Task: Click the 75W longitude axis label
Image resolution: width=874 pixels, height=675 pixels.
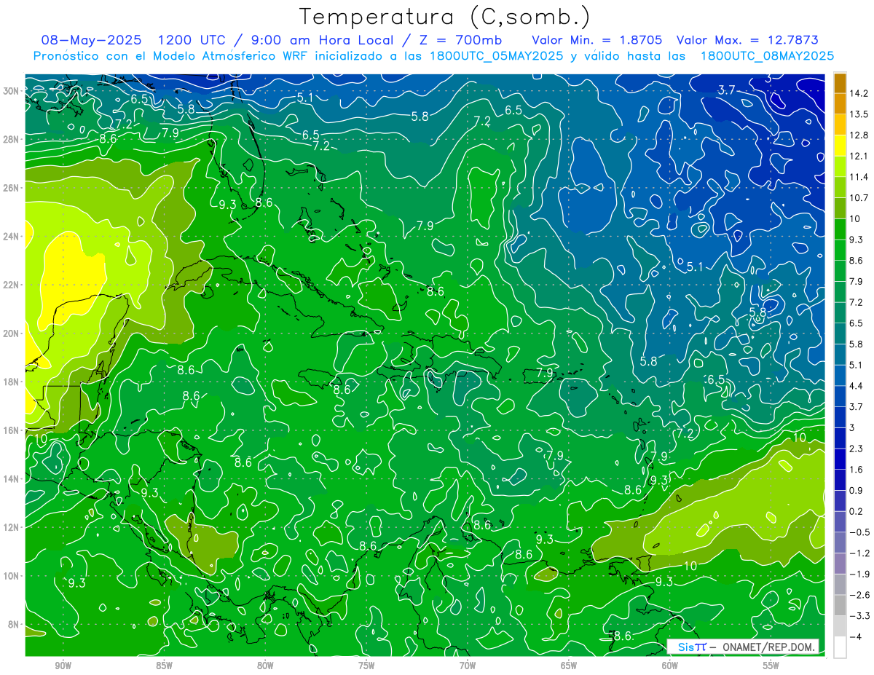Action: 366,666
